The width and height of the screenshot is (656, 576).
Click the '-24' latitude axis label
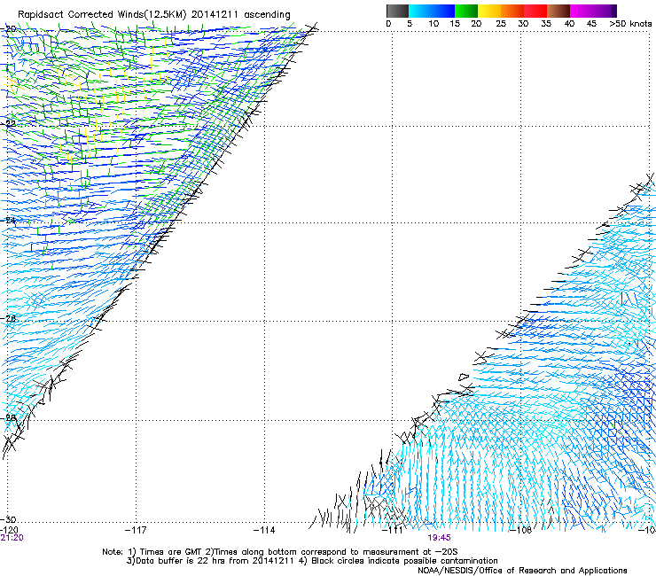[9, 221]
